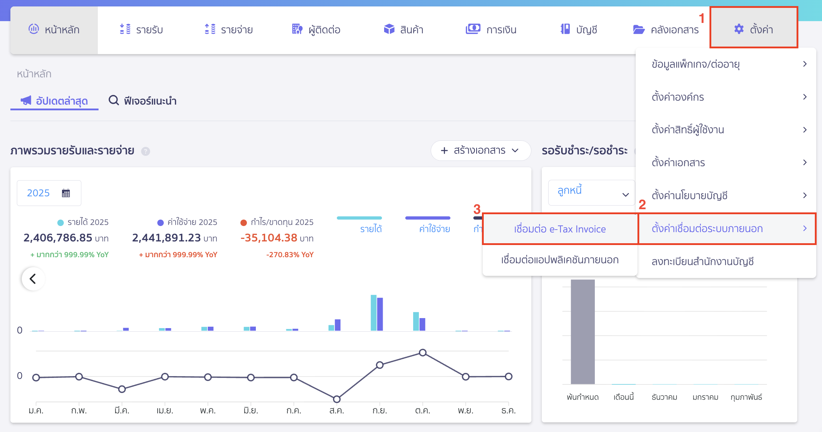Viewport: 822px width, 432px height.
Task: Open the ผู้ติดต่อ contacts icon
Action: coord(297,29)
